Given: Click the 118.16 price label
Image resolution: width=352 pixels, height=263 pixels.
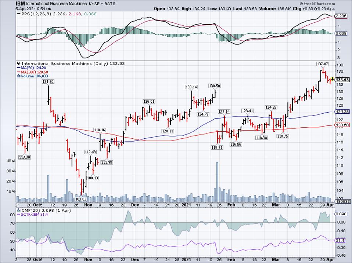Looking at the screenshot, I should pyautogui.click(x=100, y=130).
